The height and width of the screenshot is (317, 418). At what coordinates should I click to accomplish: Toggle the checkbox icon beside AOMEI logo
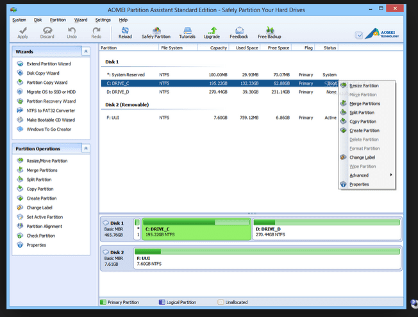[x=359, y=35]
